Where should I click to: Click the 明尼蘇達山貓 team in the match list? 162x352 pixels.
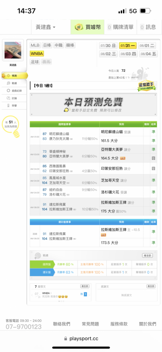(58, 134)
